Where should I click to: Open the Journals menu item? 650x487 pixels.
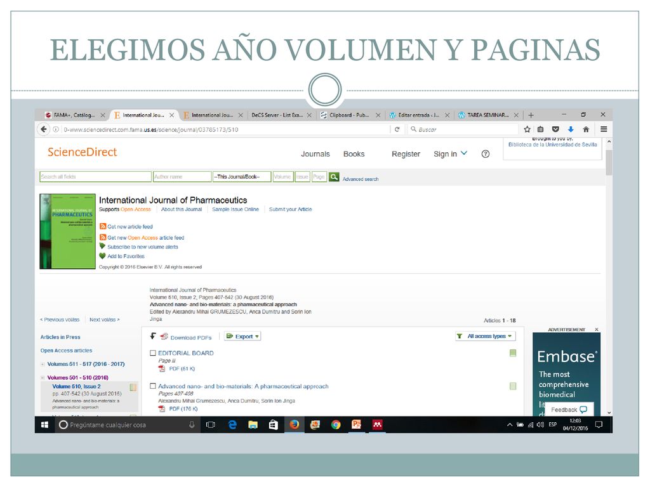click(315, 154)
